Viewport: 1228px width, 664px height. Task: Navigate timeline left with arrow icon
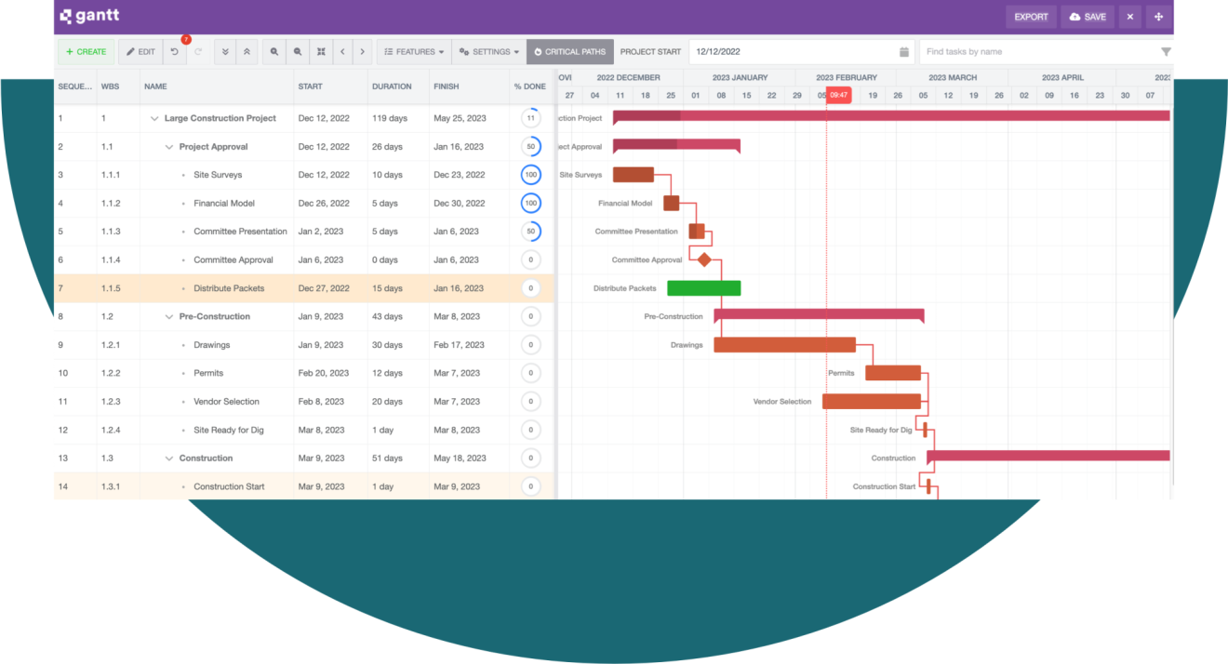pos(342,51)
